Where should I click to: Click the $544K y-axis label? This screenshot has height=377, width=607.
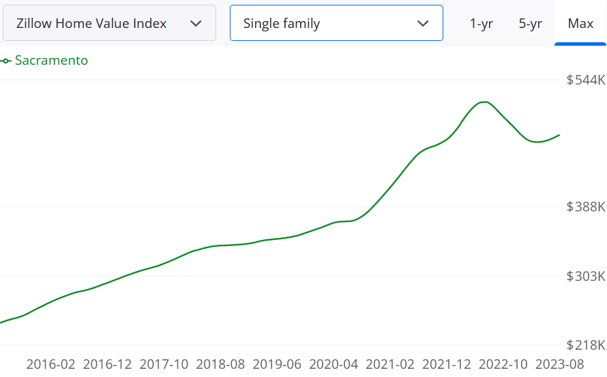coord(585,80)
